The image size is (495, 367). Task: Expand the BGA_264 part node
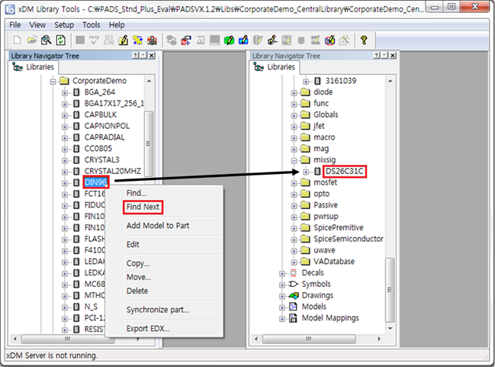[65, 93]
